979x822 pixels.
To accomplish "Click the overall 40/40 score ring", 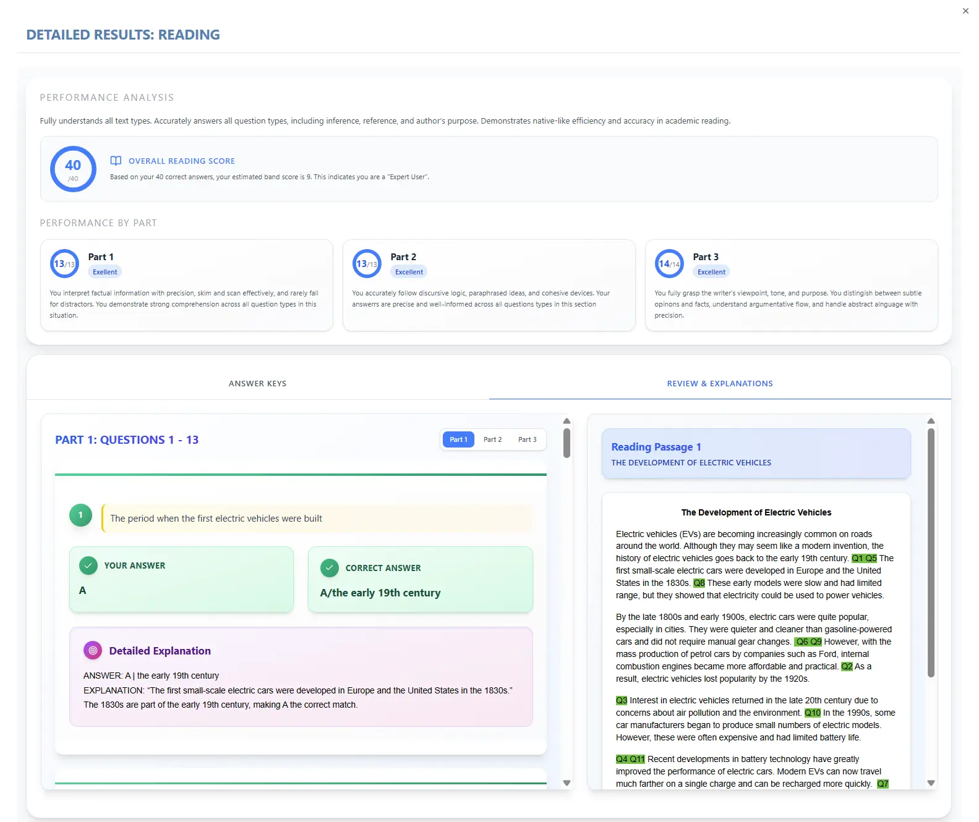I will 73,169.
